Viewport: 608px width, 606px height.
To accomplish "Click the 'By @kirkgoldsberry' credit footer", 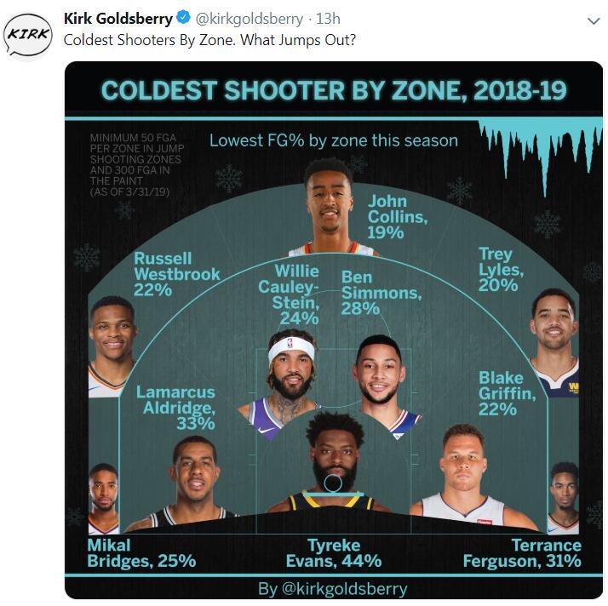I will [x=333, y=588].
